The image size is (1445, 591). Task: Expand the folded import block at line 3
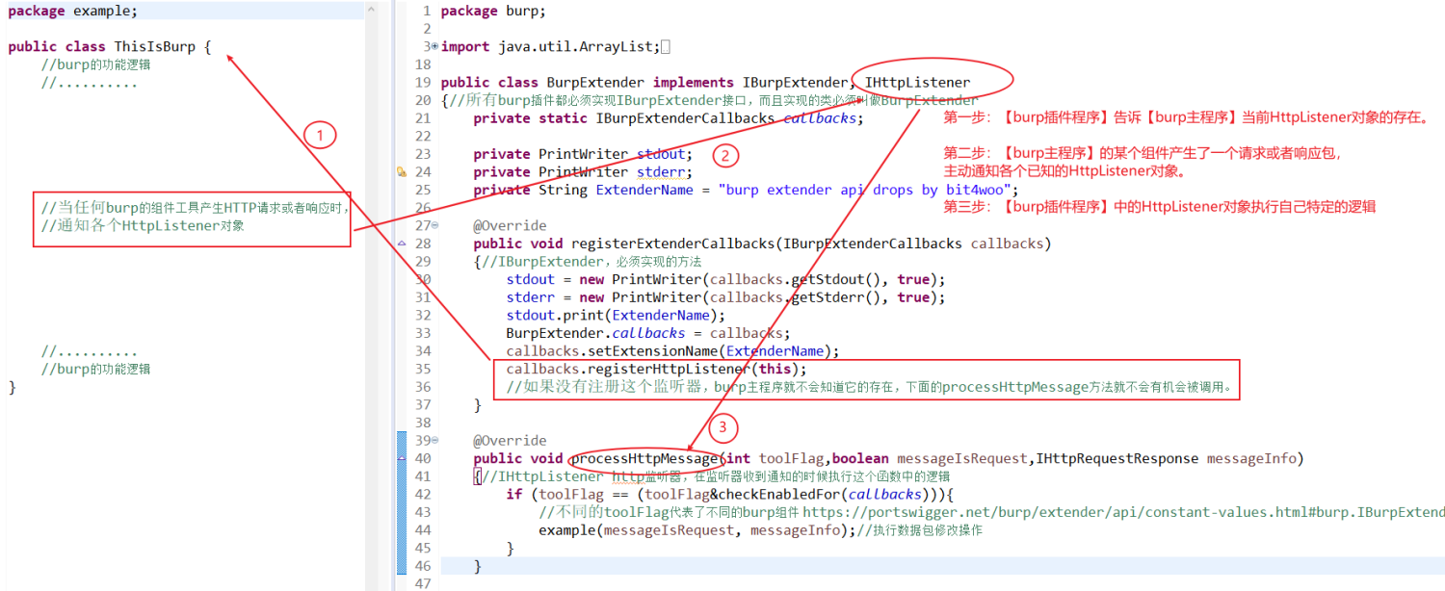[434, 47]
